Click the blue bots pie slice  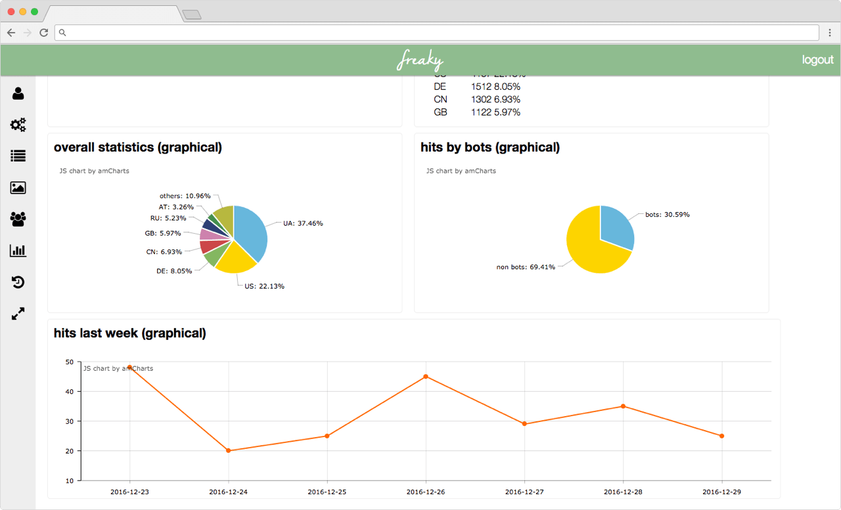[619, 226]
